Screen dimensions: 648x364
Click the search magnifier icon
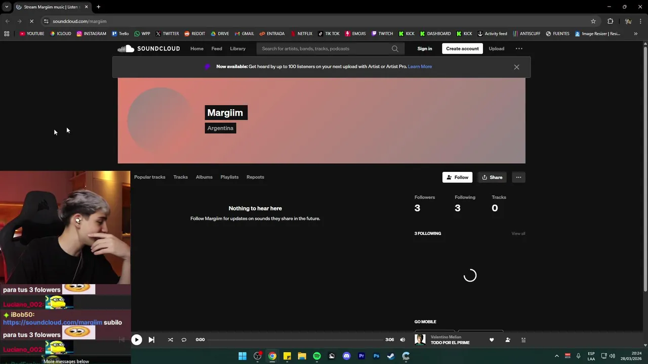coord(395,49)
